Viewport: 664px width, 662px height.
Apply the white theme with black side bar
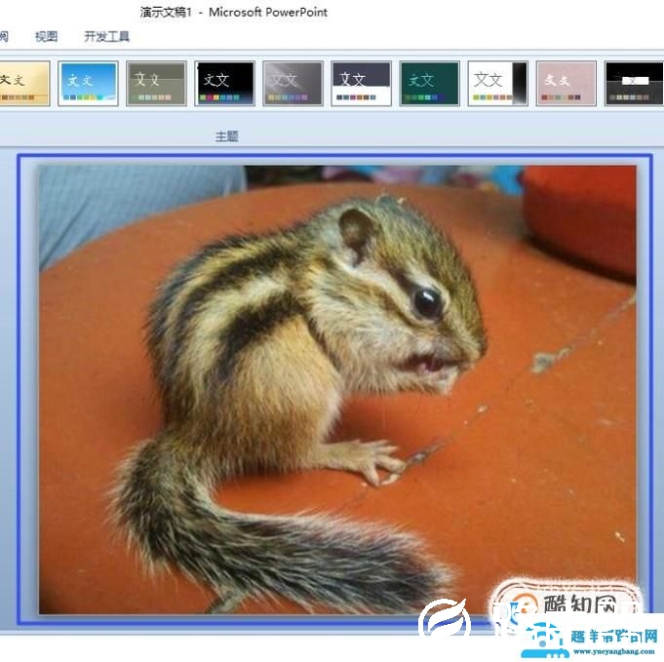[497, 83]
